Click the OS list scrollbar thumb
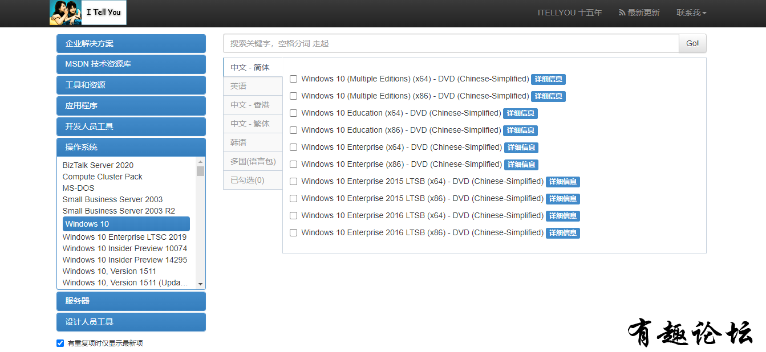 click(x=200, y=171)
